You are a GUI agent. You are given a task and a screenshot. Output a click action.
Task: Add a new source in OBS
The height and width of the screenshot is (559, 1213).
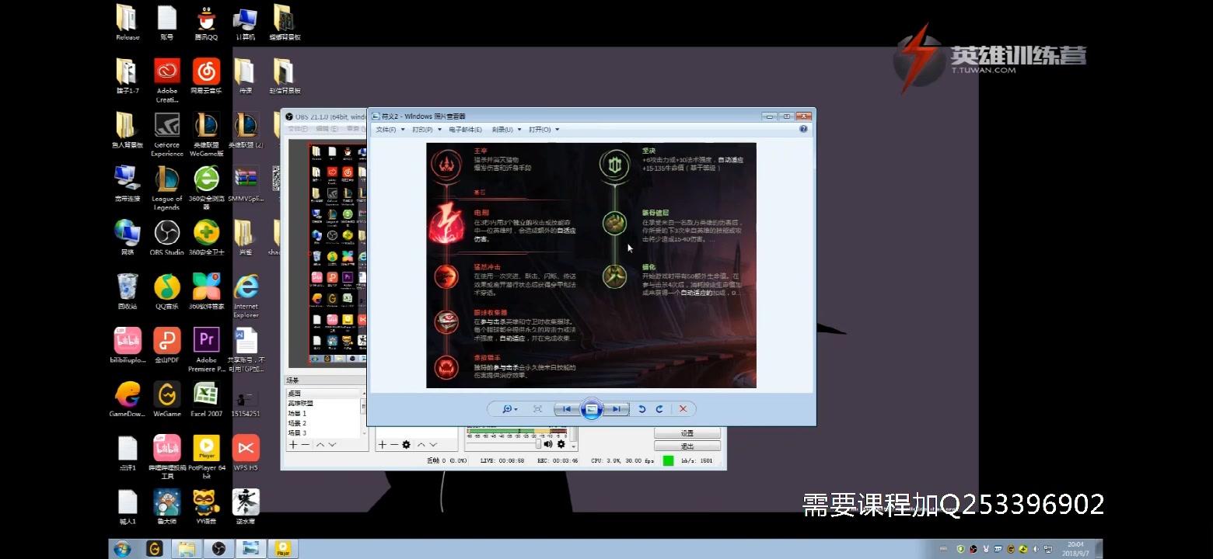point(382,445)
